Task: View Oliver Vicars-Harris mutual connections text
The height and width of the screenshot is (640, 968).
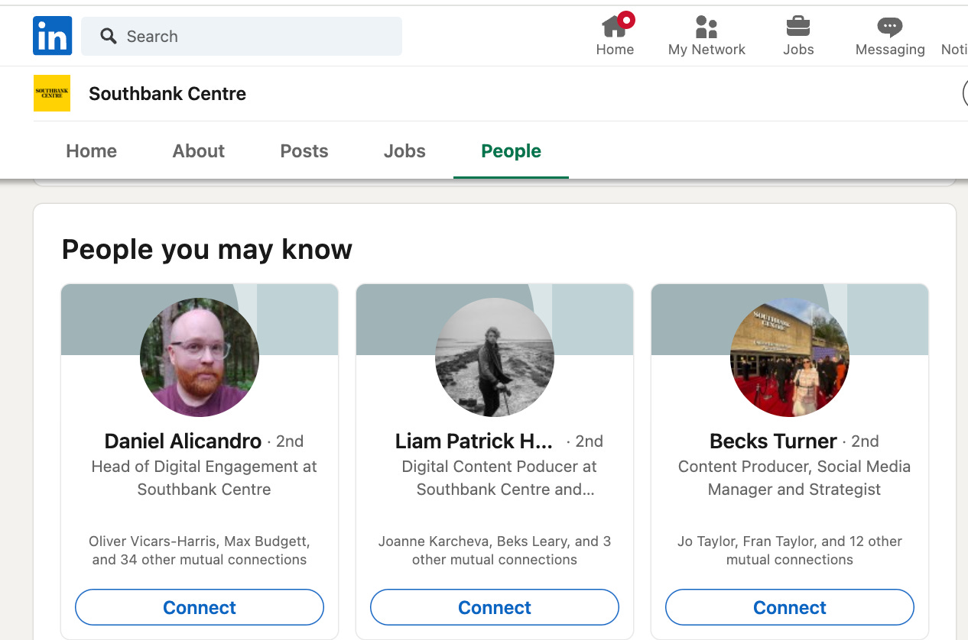Action: (200, 550)
